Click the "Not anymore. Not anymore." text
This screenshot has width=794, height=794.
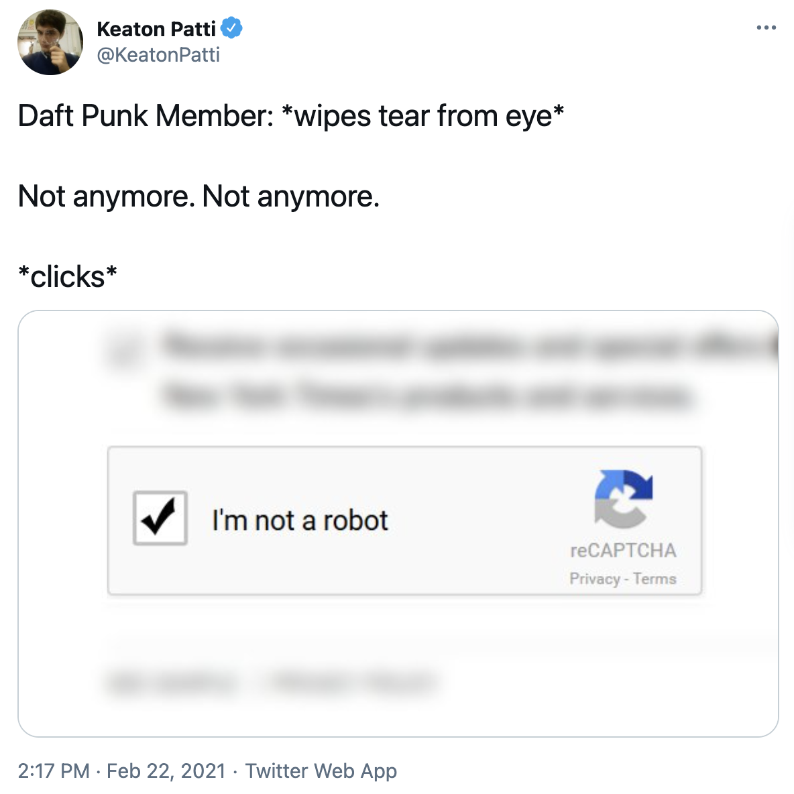tap(198, 196)
